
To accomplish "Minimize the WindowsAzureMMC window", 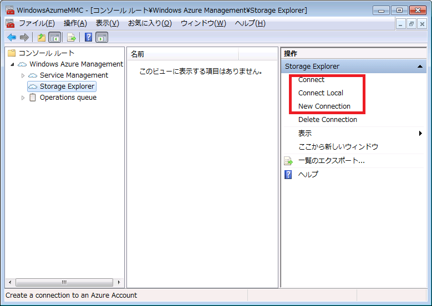I will click(382, 11).
